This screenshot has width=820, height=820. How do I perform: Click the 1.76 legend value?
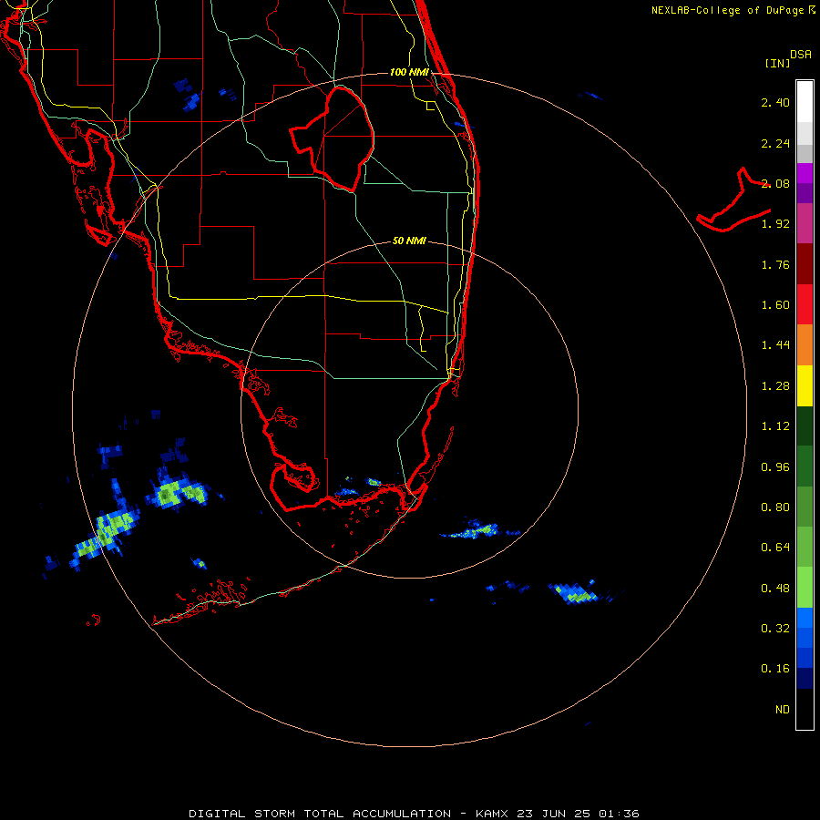[775, 264]
